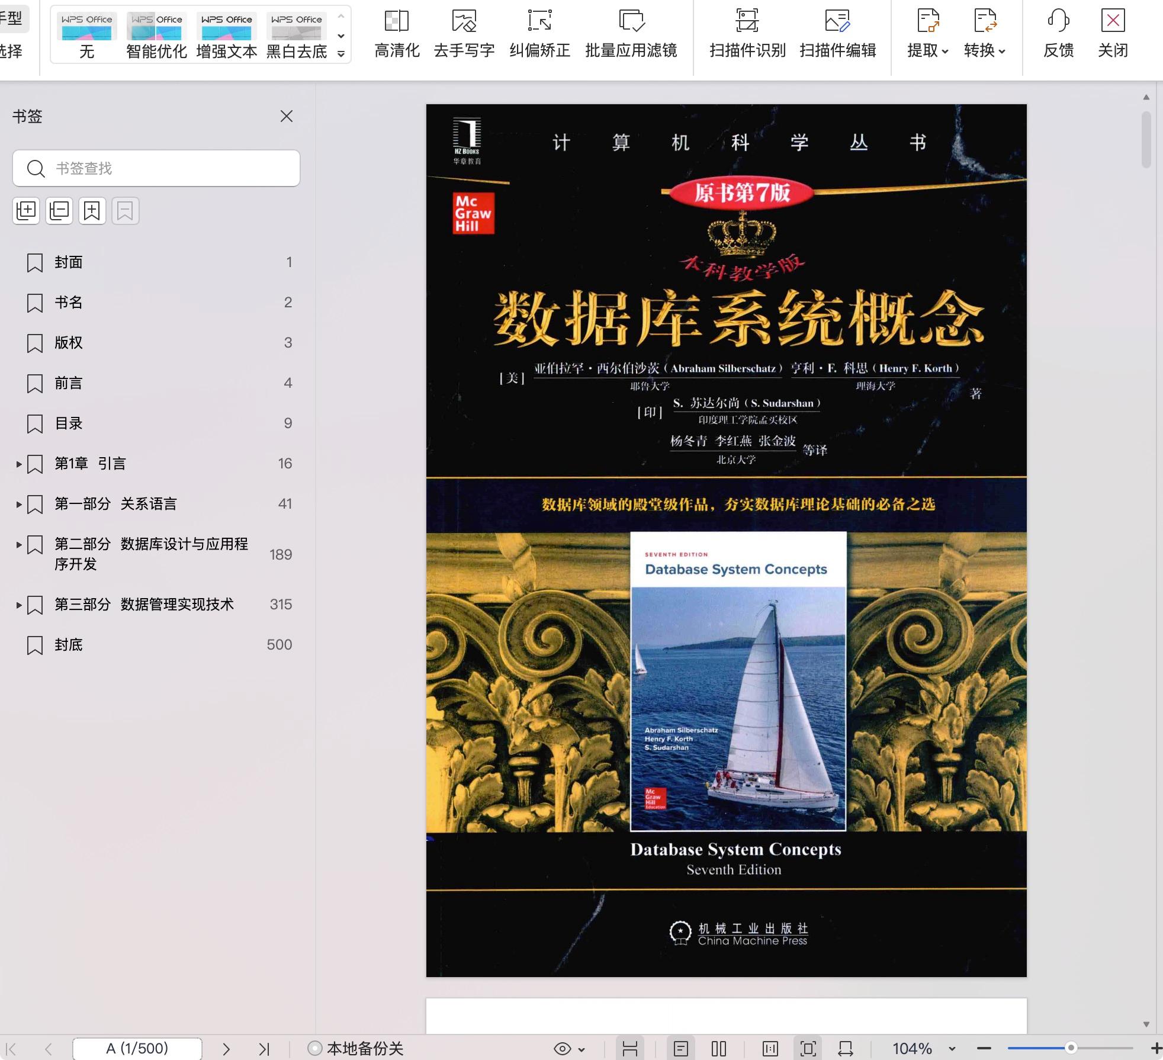The image size is (1163, 1060).
Task: Click the disabled delete bookmark icon
Action: pos(125,210)
